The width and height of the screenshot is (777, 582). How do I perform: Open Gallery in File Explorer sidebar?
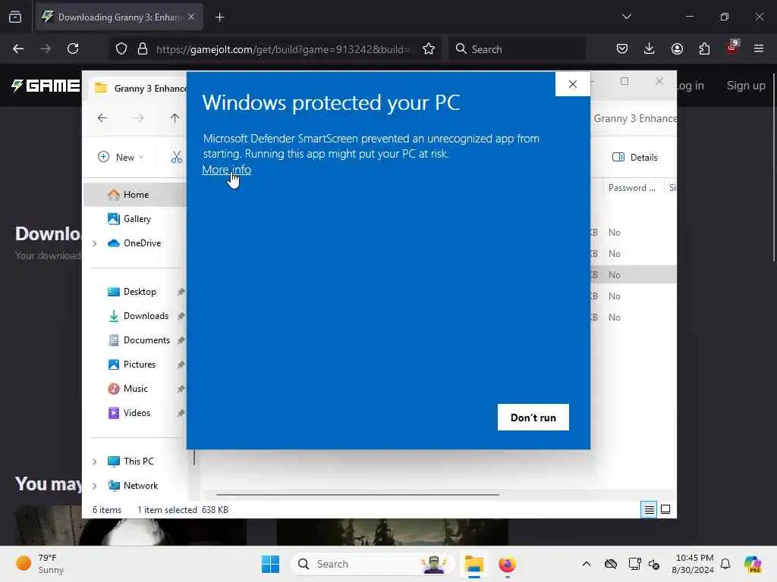[x=137, y=219]
